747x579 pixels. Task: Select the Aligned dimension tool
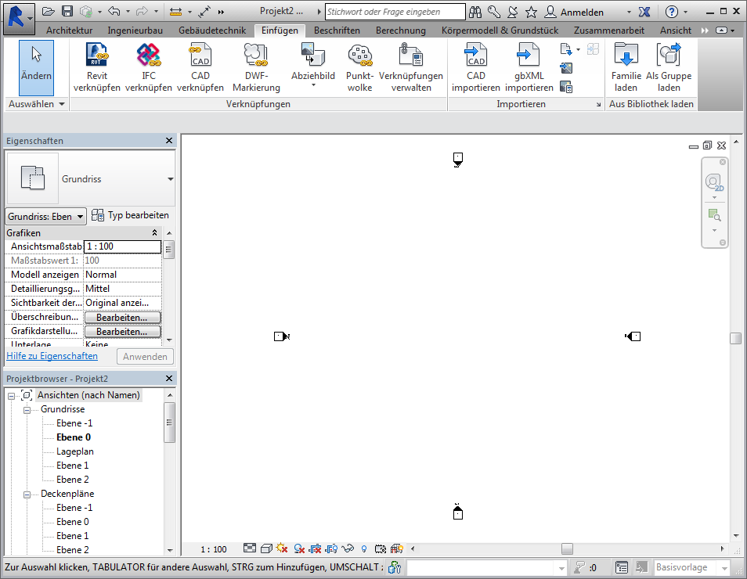[x=204, y=12]
